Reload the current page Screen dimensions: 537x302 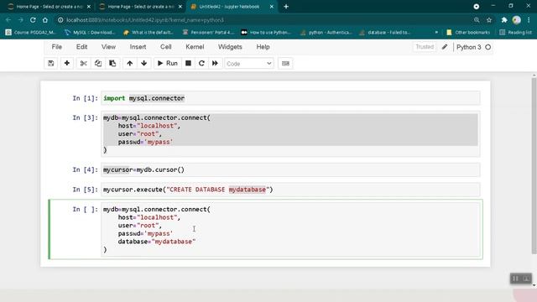33,20
